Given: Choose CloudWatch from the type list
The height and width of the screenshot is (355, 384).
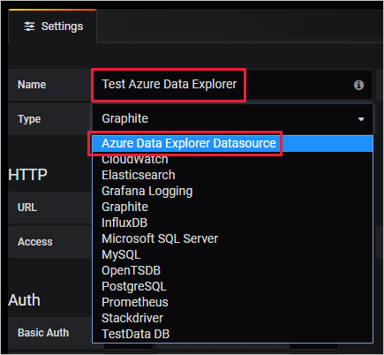Looking at the screenshot, I should tap(232, 160).
